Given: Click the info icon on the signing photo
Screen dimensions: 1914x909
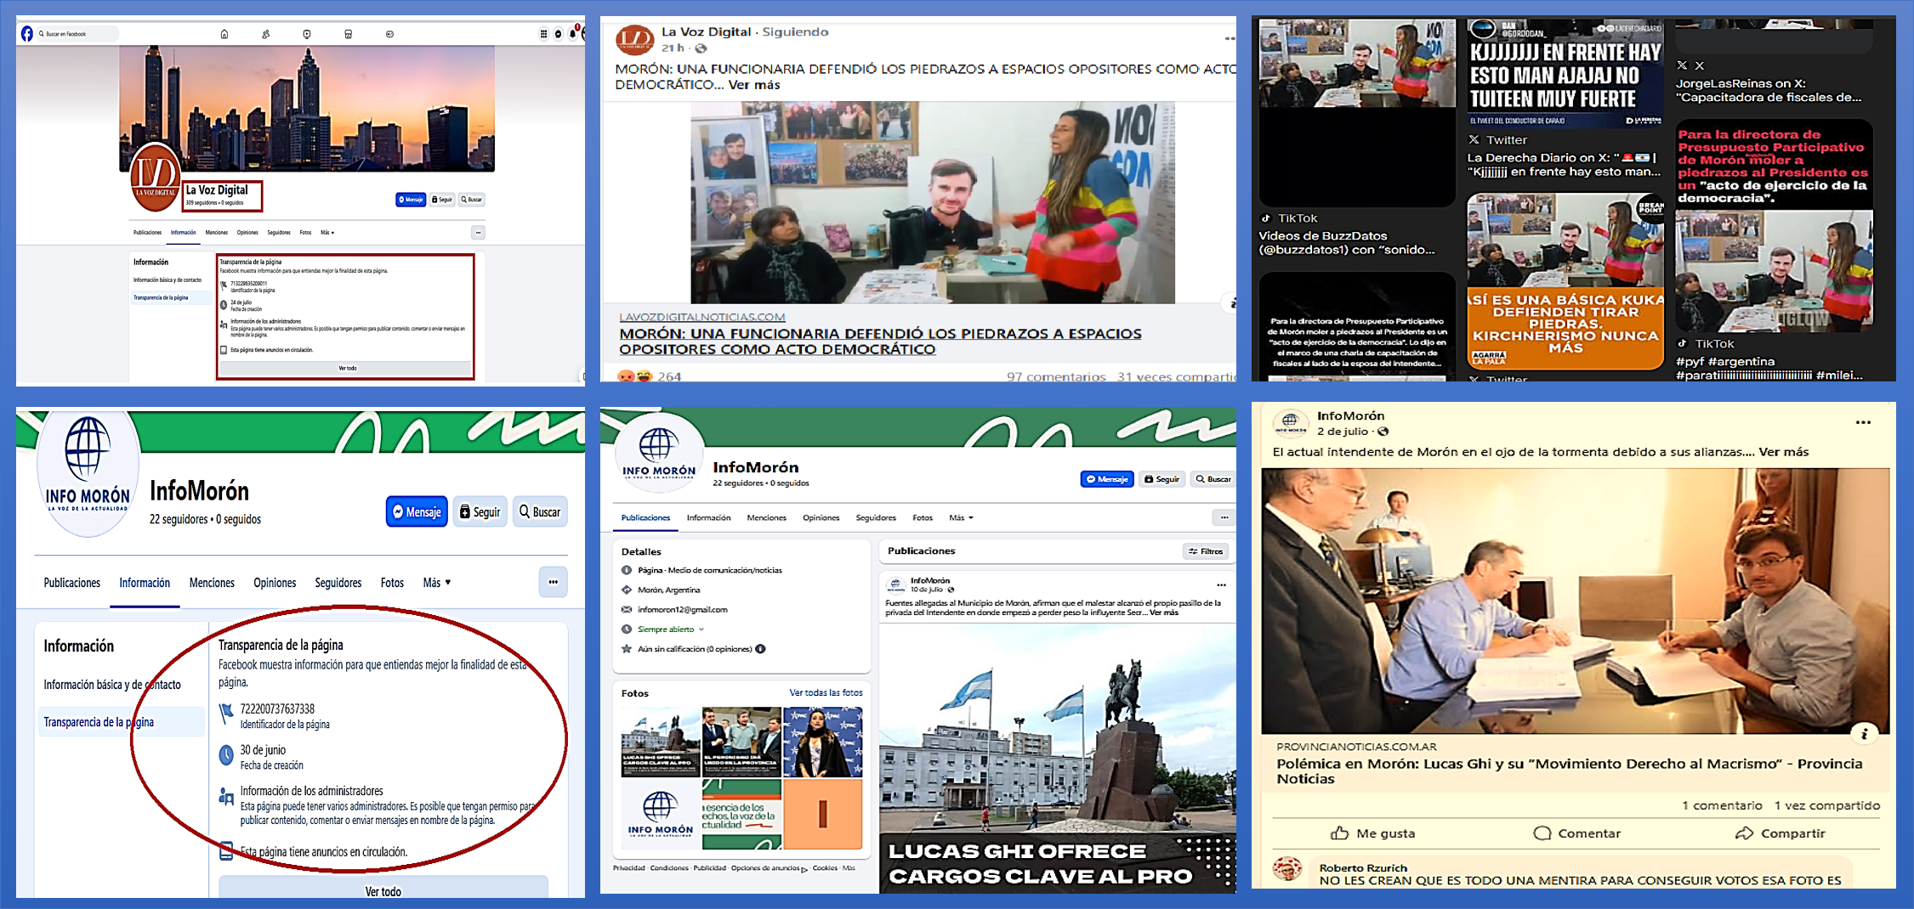Looking at the screenshot, I should [1864, 734].
